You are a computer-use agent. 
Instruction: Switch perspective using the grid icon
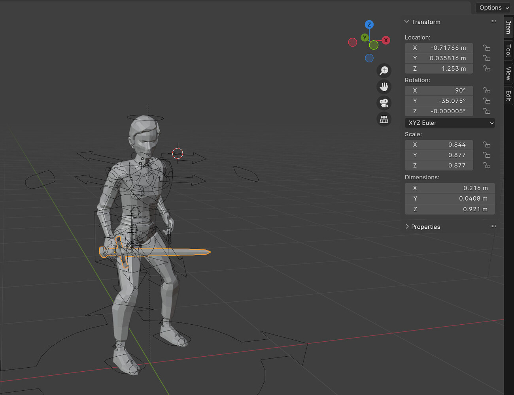coord(384,119)
